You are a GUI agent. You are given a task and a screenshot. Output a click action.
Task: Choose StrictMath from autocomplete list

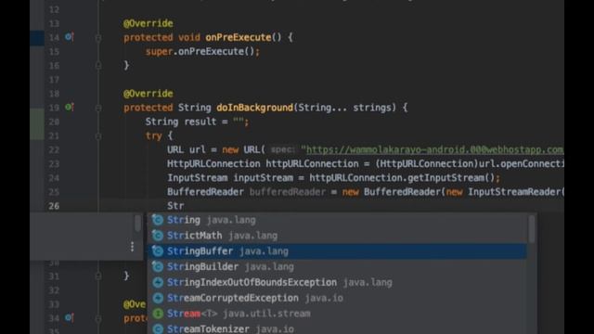click(x=337, y=236)
